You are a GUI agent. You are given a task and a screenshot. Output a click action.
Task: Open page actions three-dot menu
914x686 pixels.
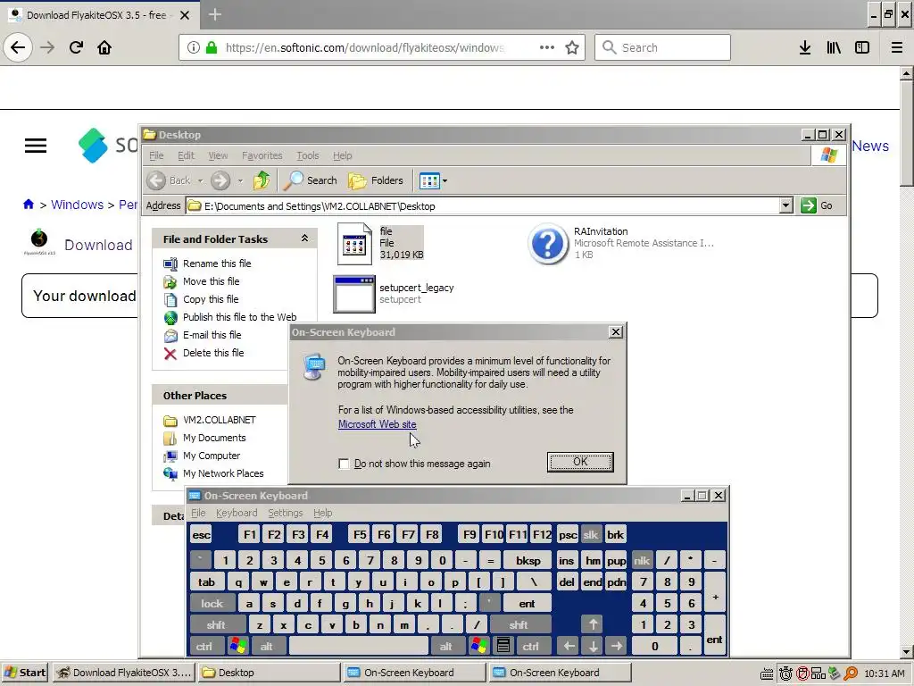[547, 47]
